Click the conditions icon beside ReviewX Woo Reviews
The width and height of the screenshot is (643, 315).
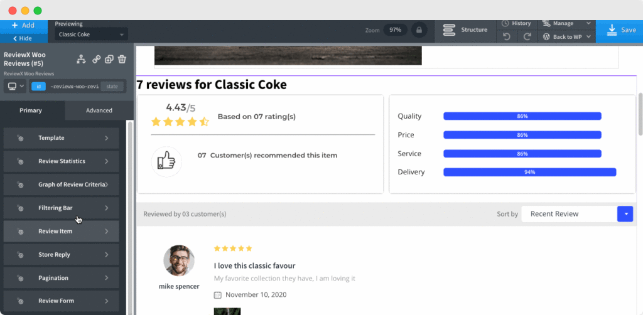pos(81,60)
